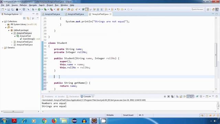
Task: Toggle Show Console When Standard Out Changes
Action: pyautogui.click(x=188, y=96)
